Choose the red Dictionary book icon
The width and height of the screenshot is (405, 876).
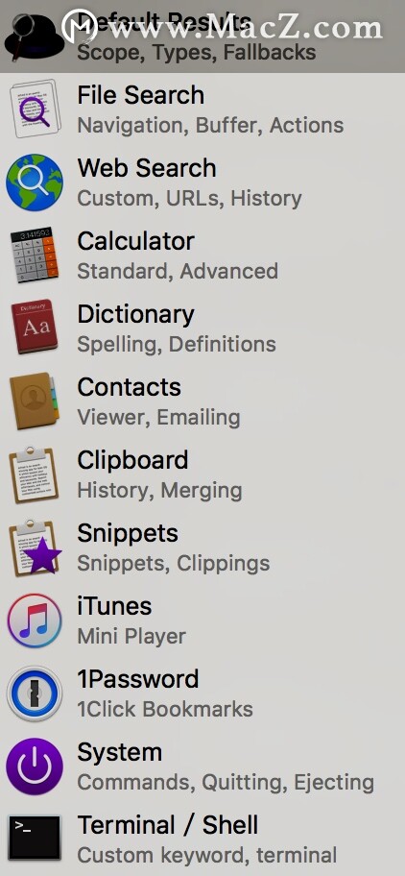click(x=35, y=328)
